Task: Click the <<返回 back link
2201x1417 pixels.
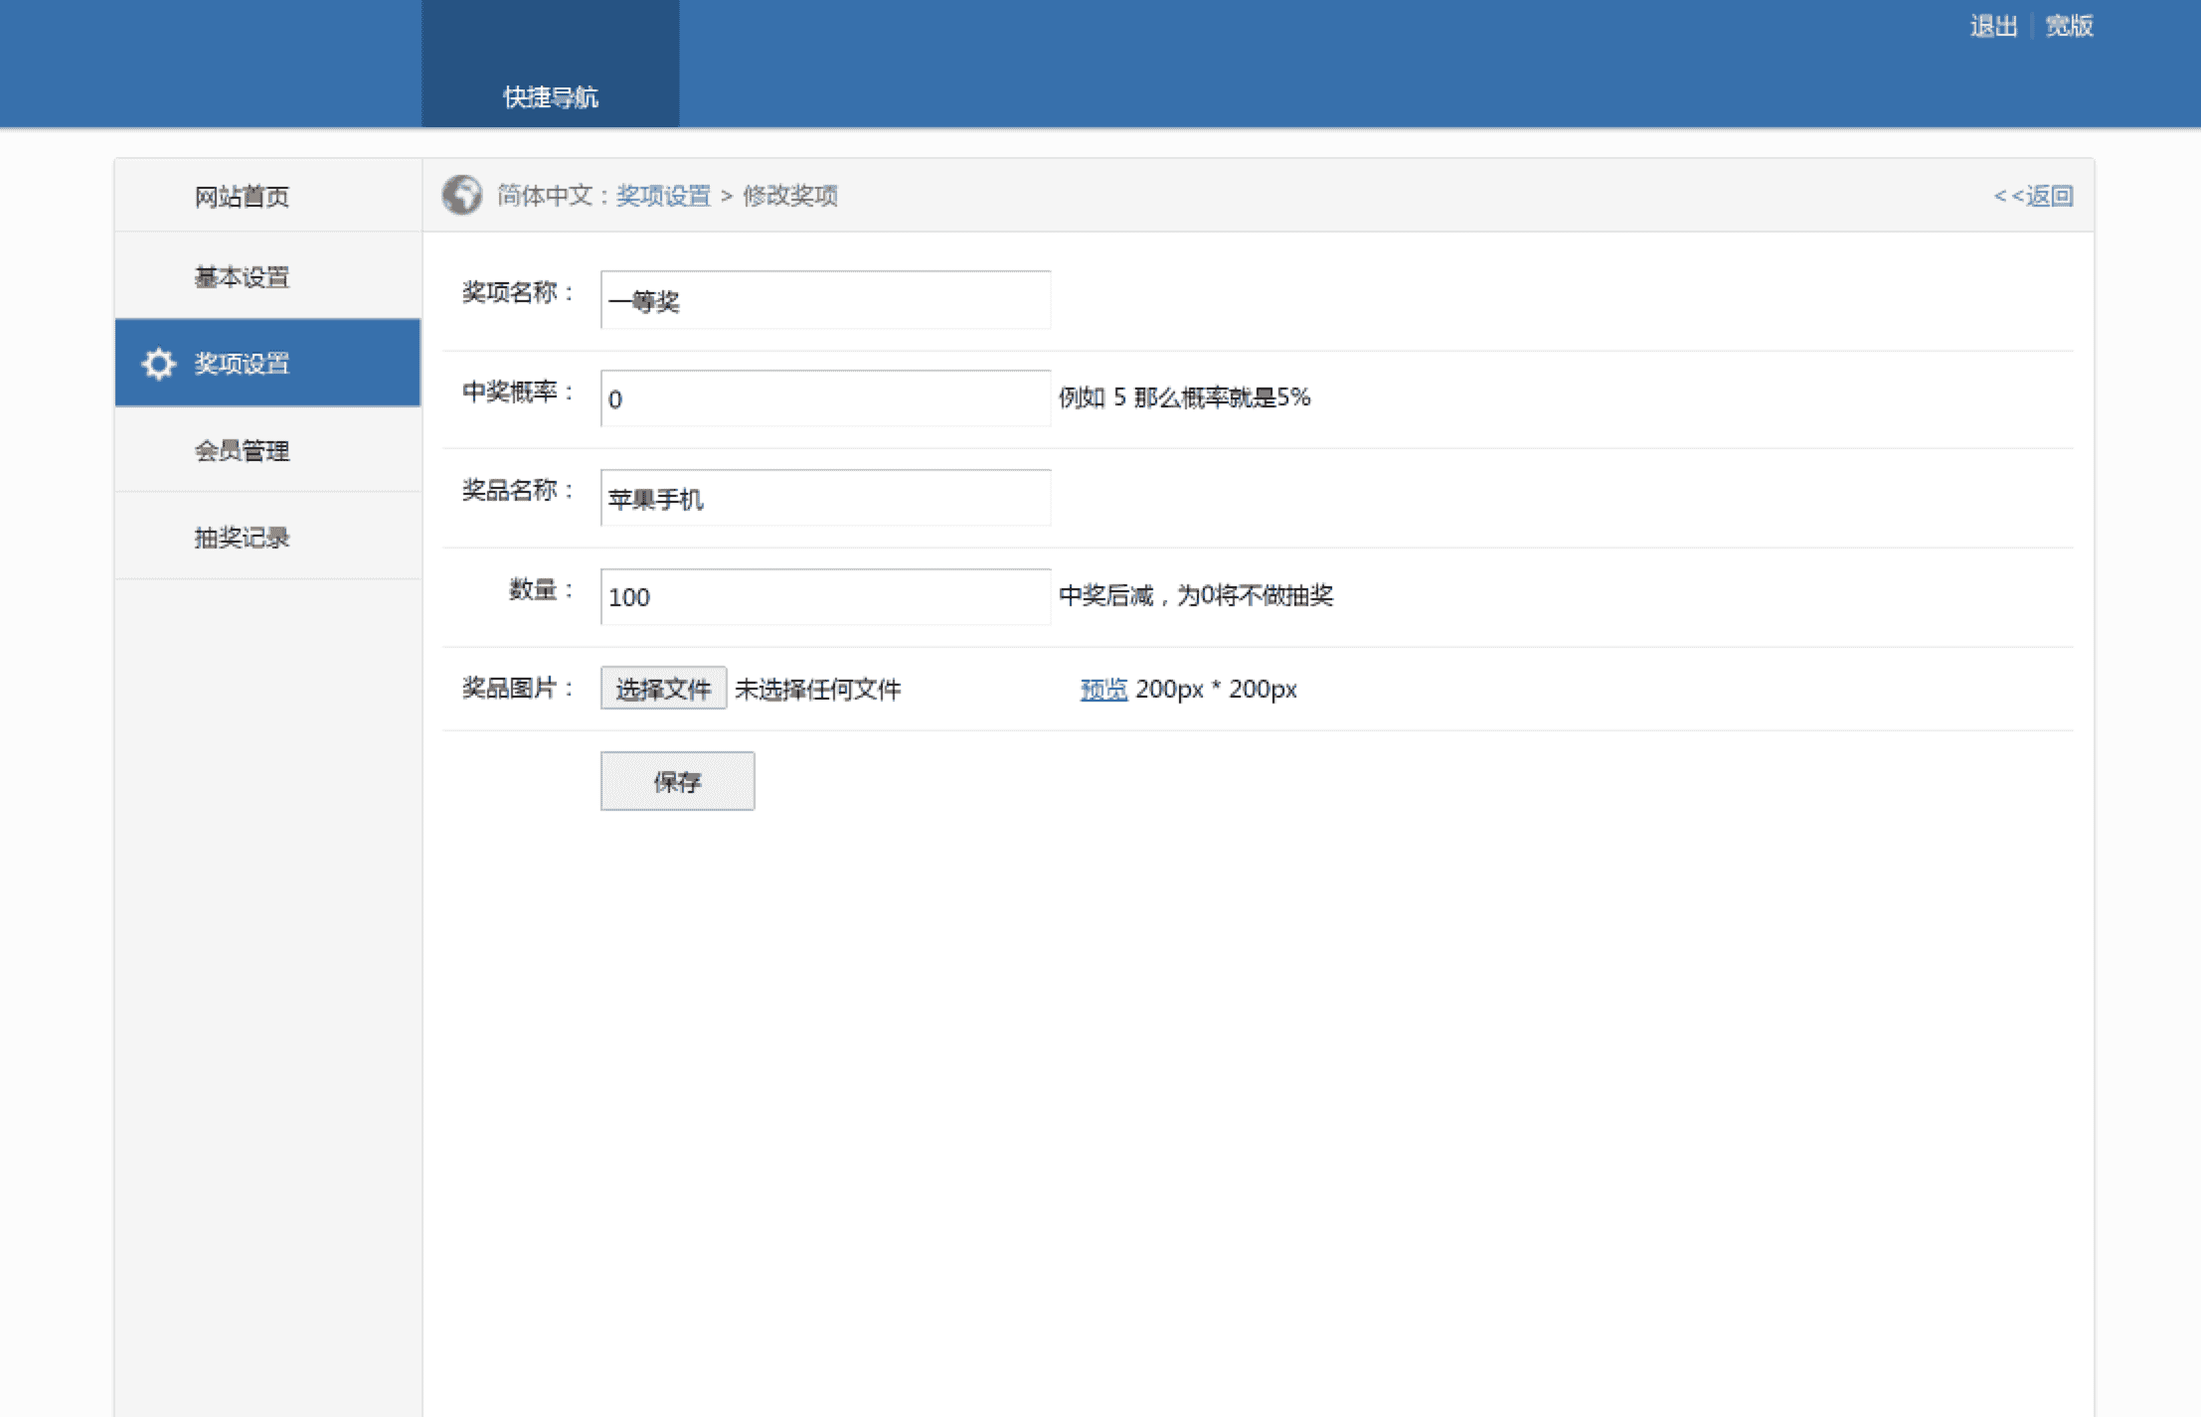Action: [x=2033, y=196]
